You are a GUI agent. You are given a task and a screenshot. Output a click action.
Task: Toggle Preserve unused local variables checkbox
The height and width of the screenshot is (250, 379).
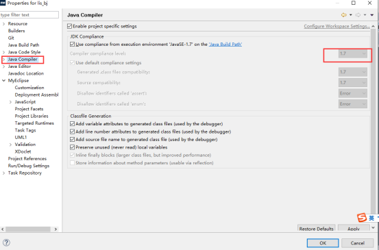[72, 147]
